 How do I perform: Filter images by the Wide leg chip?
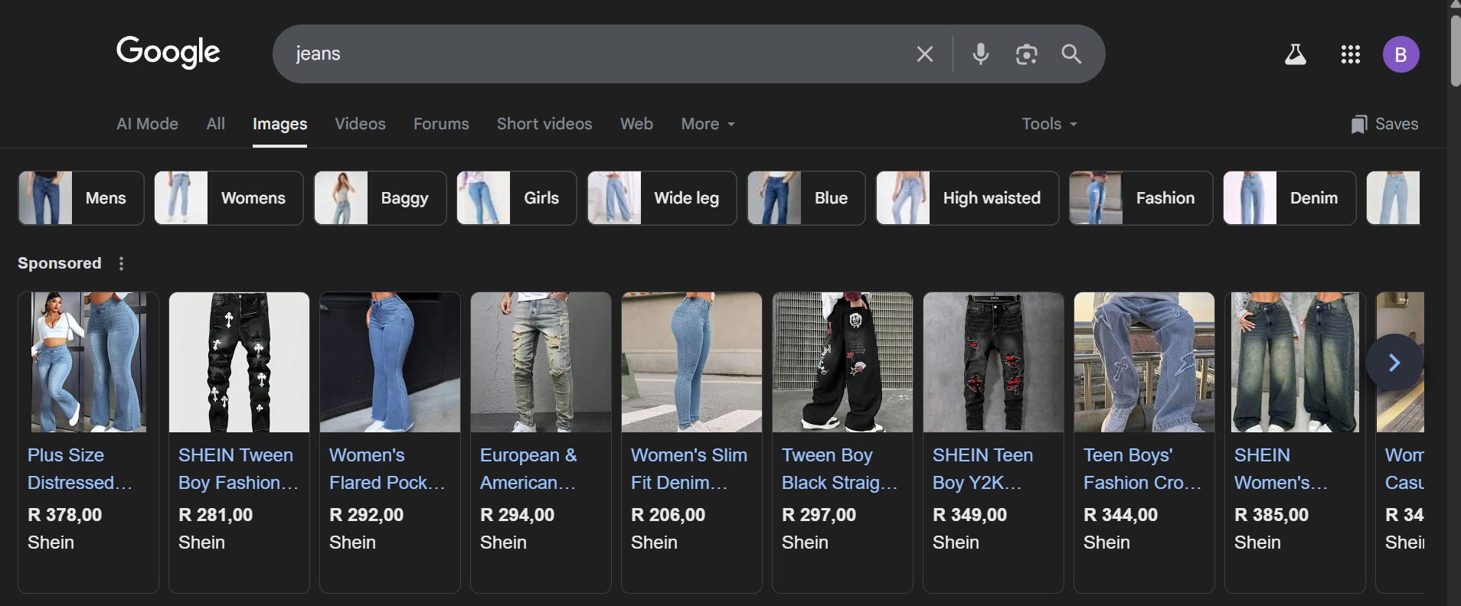click(x=662, y=198)
